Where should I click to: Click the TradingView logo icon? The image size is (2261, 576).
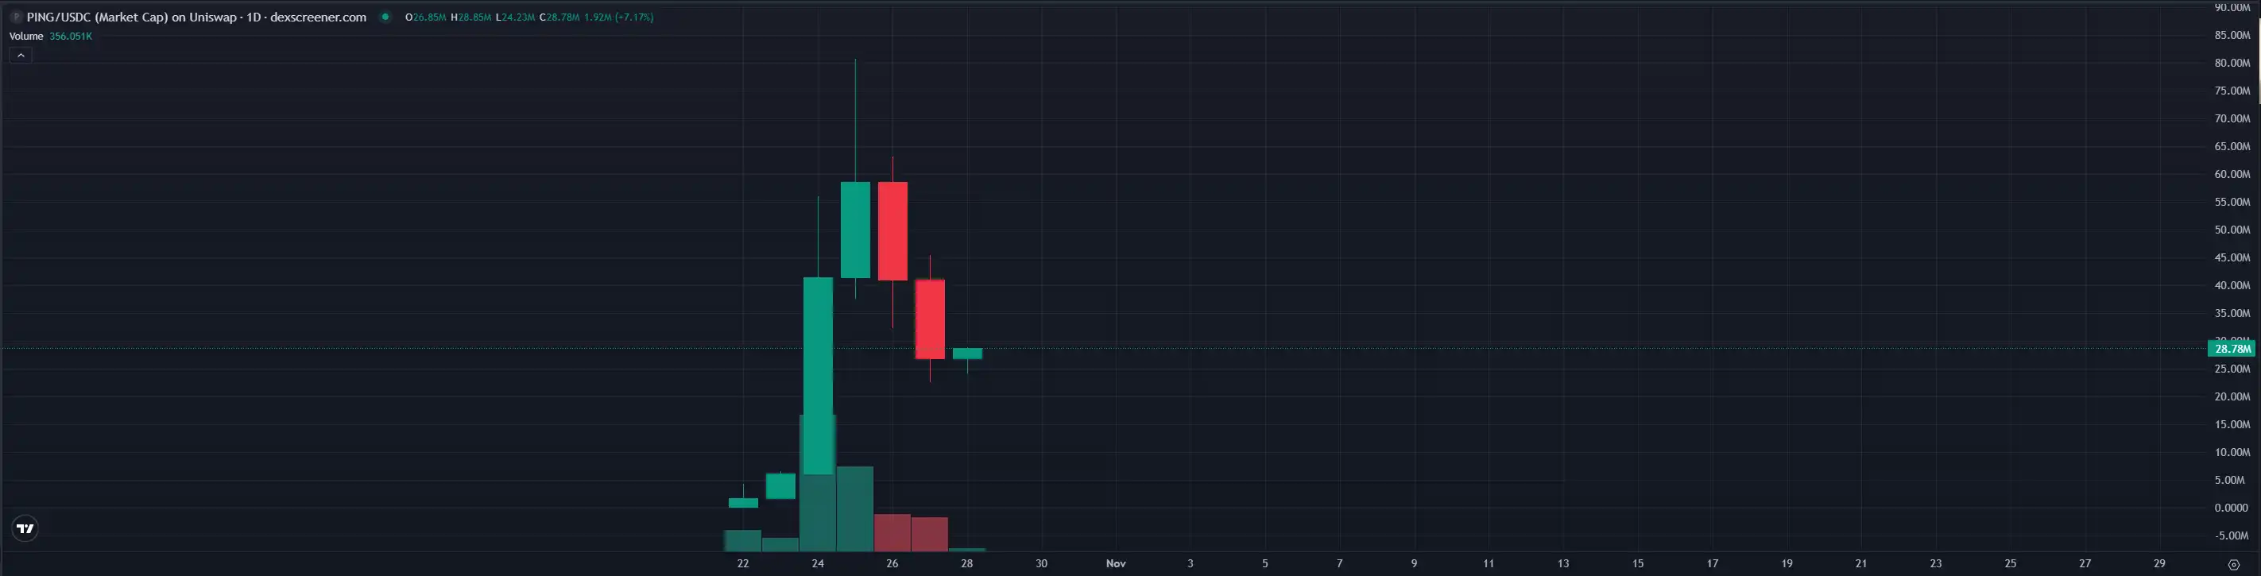(x=25, y=528)
